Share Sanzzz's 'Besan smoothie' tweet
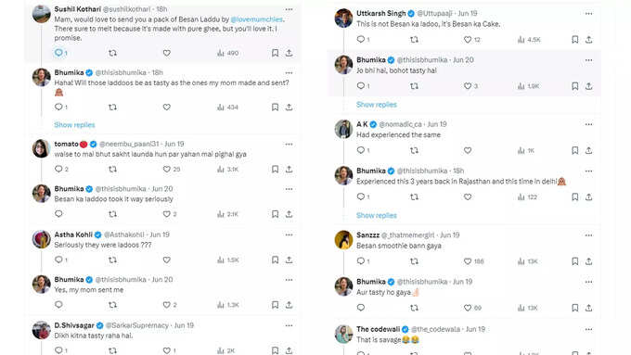 (x=588, y=261)
